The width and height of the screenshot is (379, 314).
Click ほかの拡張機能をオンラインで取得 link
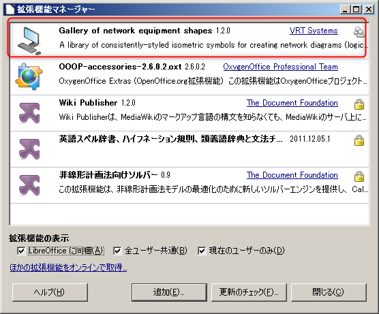(68, 268)
